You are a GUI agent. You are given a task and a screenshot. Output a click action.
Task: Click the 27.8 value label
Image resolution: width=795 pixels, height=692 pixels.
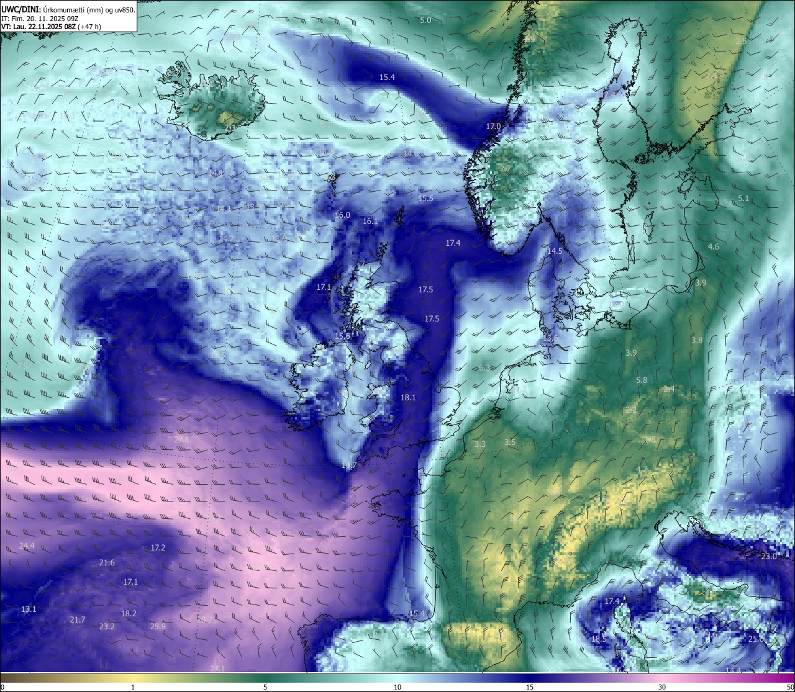click(x=181, y=440)
